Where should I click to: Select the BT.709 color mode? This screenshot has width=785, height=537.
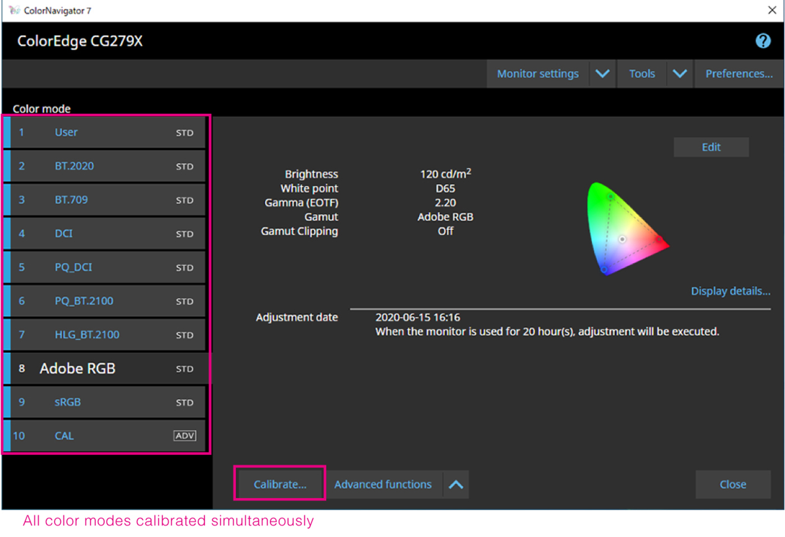pos(104,200)
